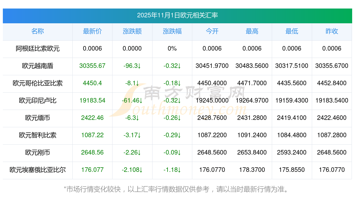Click the -1.18 down-arrow change value
This screenshot has height=198, width=355.
pos(172,170)
